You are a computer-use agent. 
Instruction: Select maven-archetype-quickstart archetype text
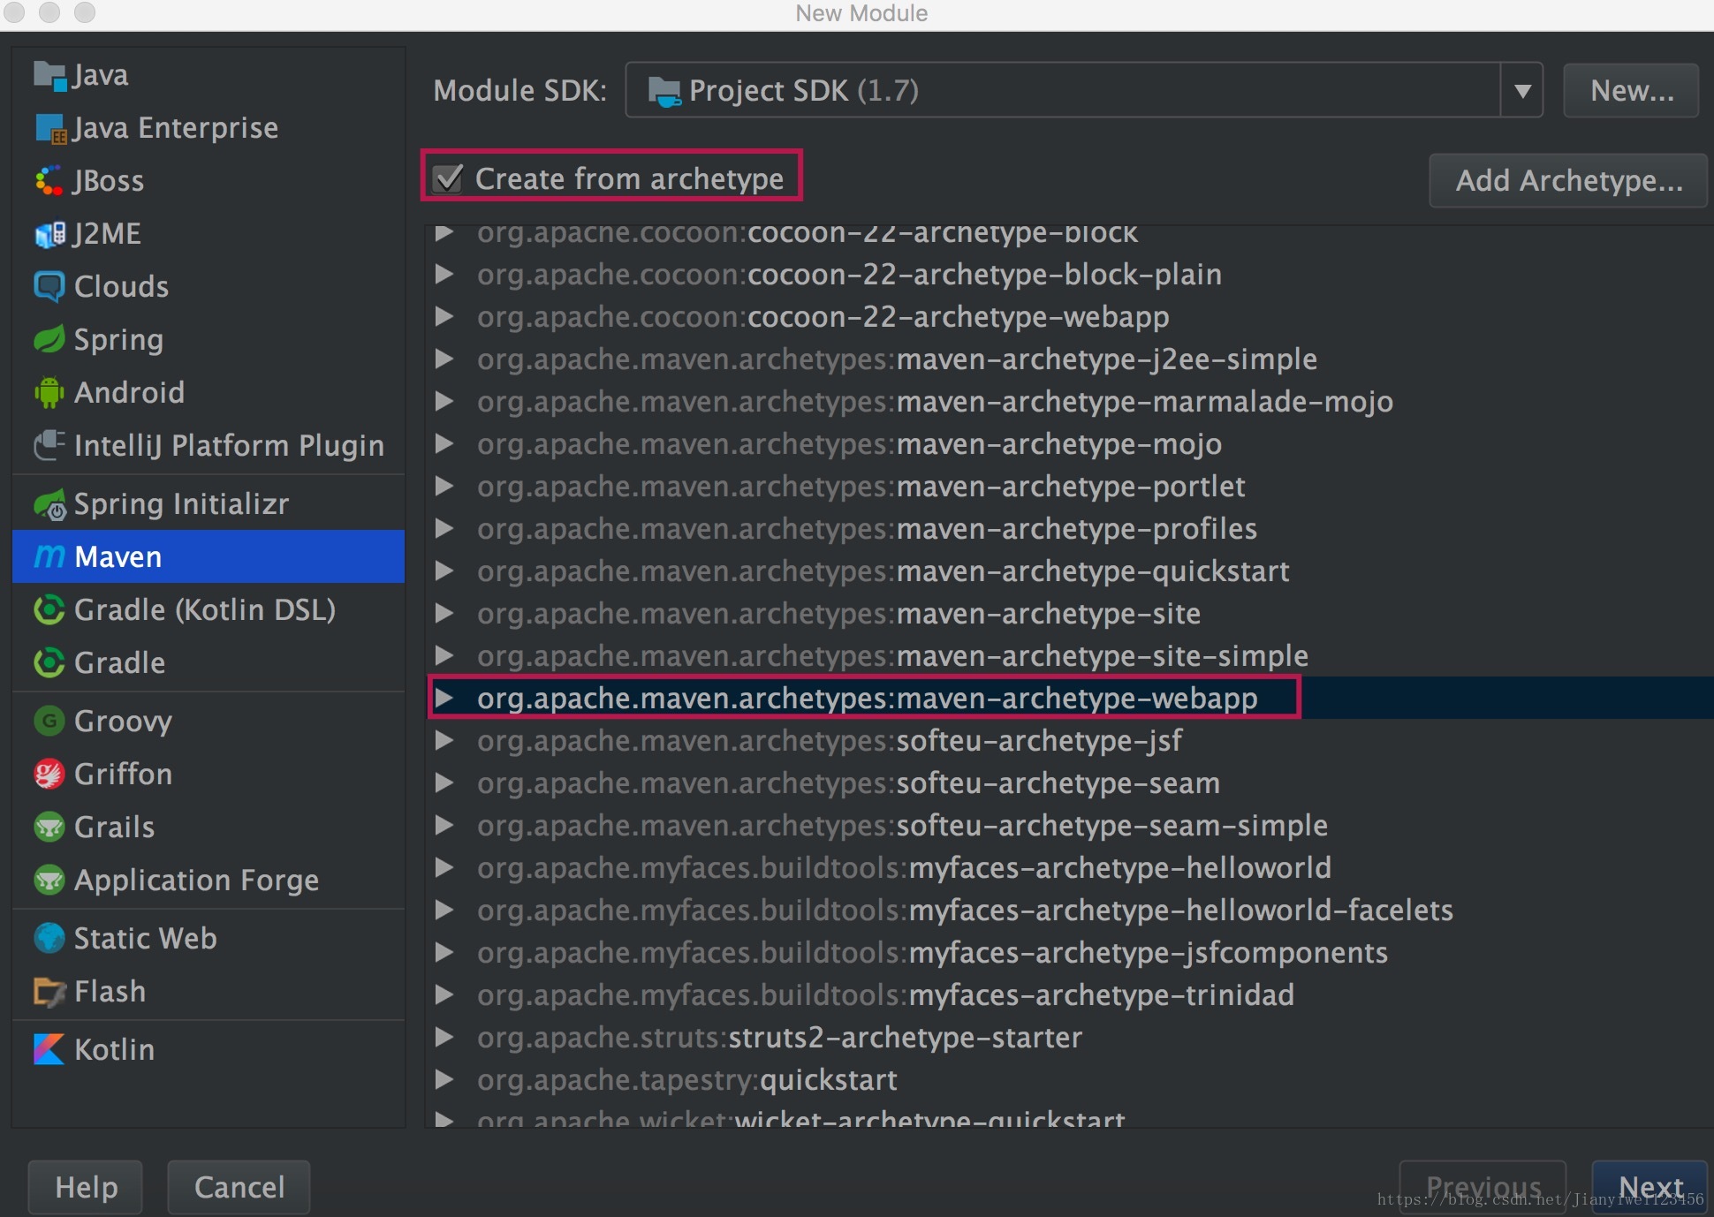point(883,571)
